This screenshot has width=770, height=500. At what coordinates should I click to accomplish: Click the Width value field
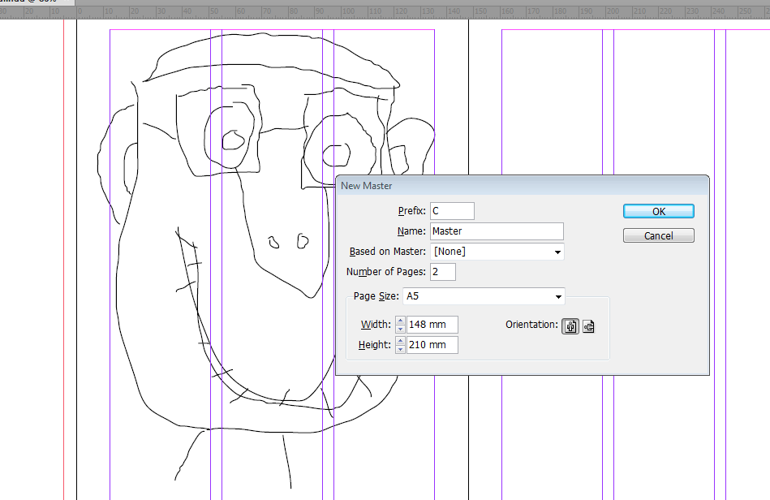432,325
